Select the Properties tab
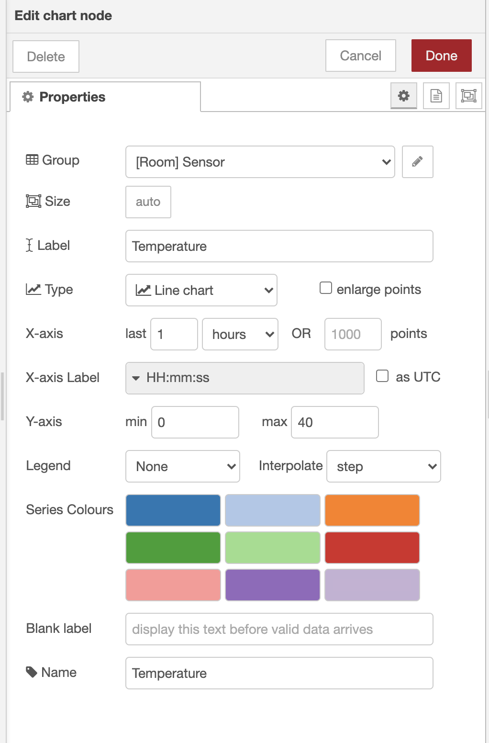Viewport: 489px width, 743px height. click(105, 97)
